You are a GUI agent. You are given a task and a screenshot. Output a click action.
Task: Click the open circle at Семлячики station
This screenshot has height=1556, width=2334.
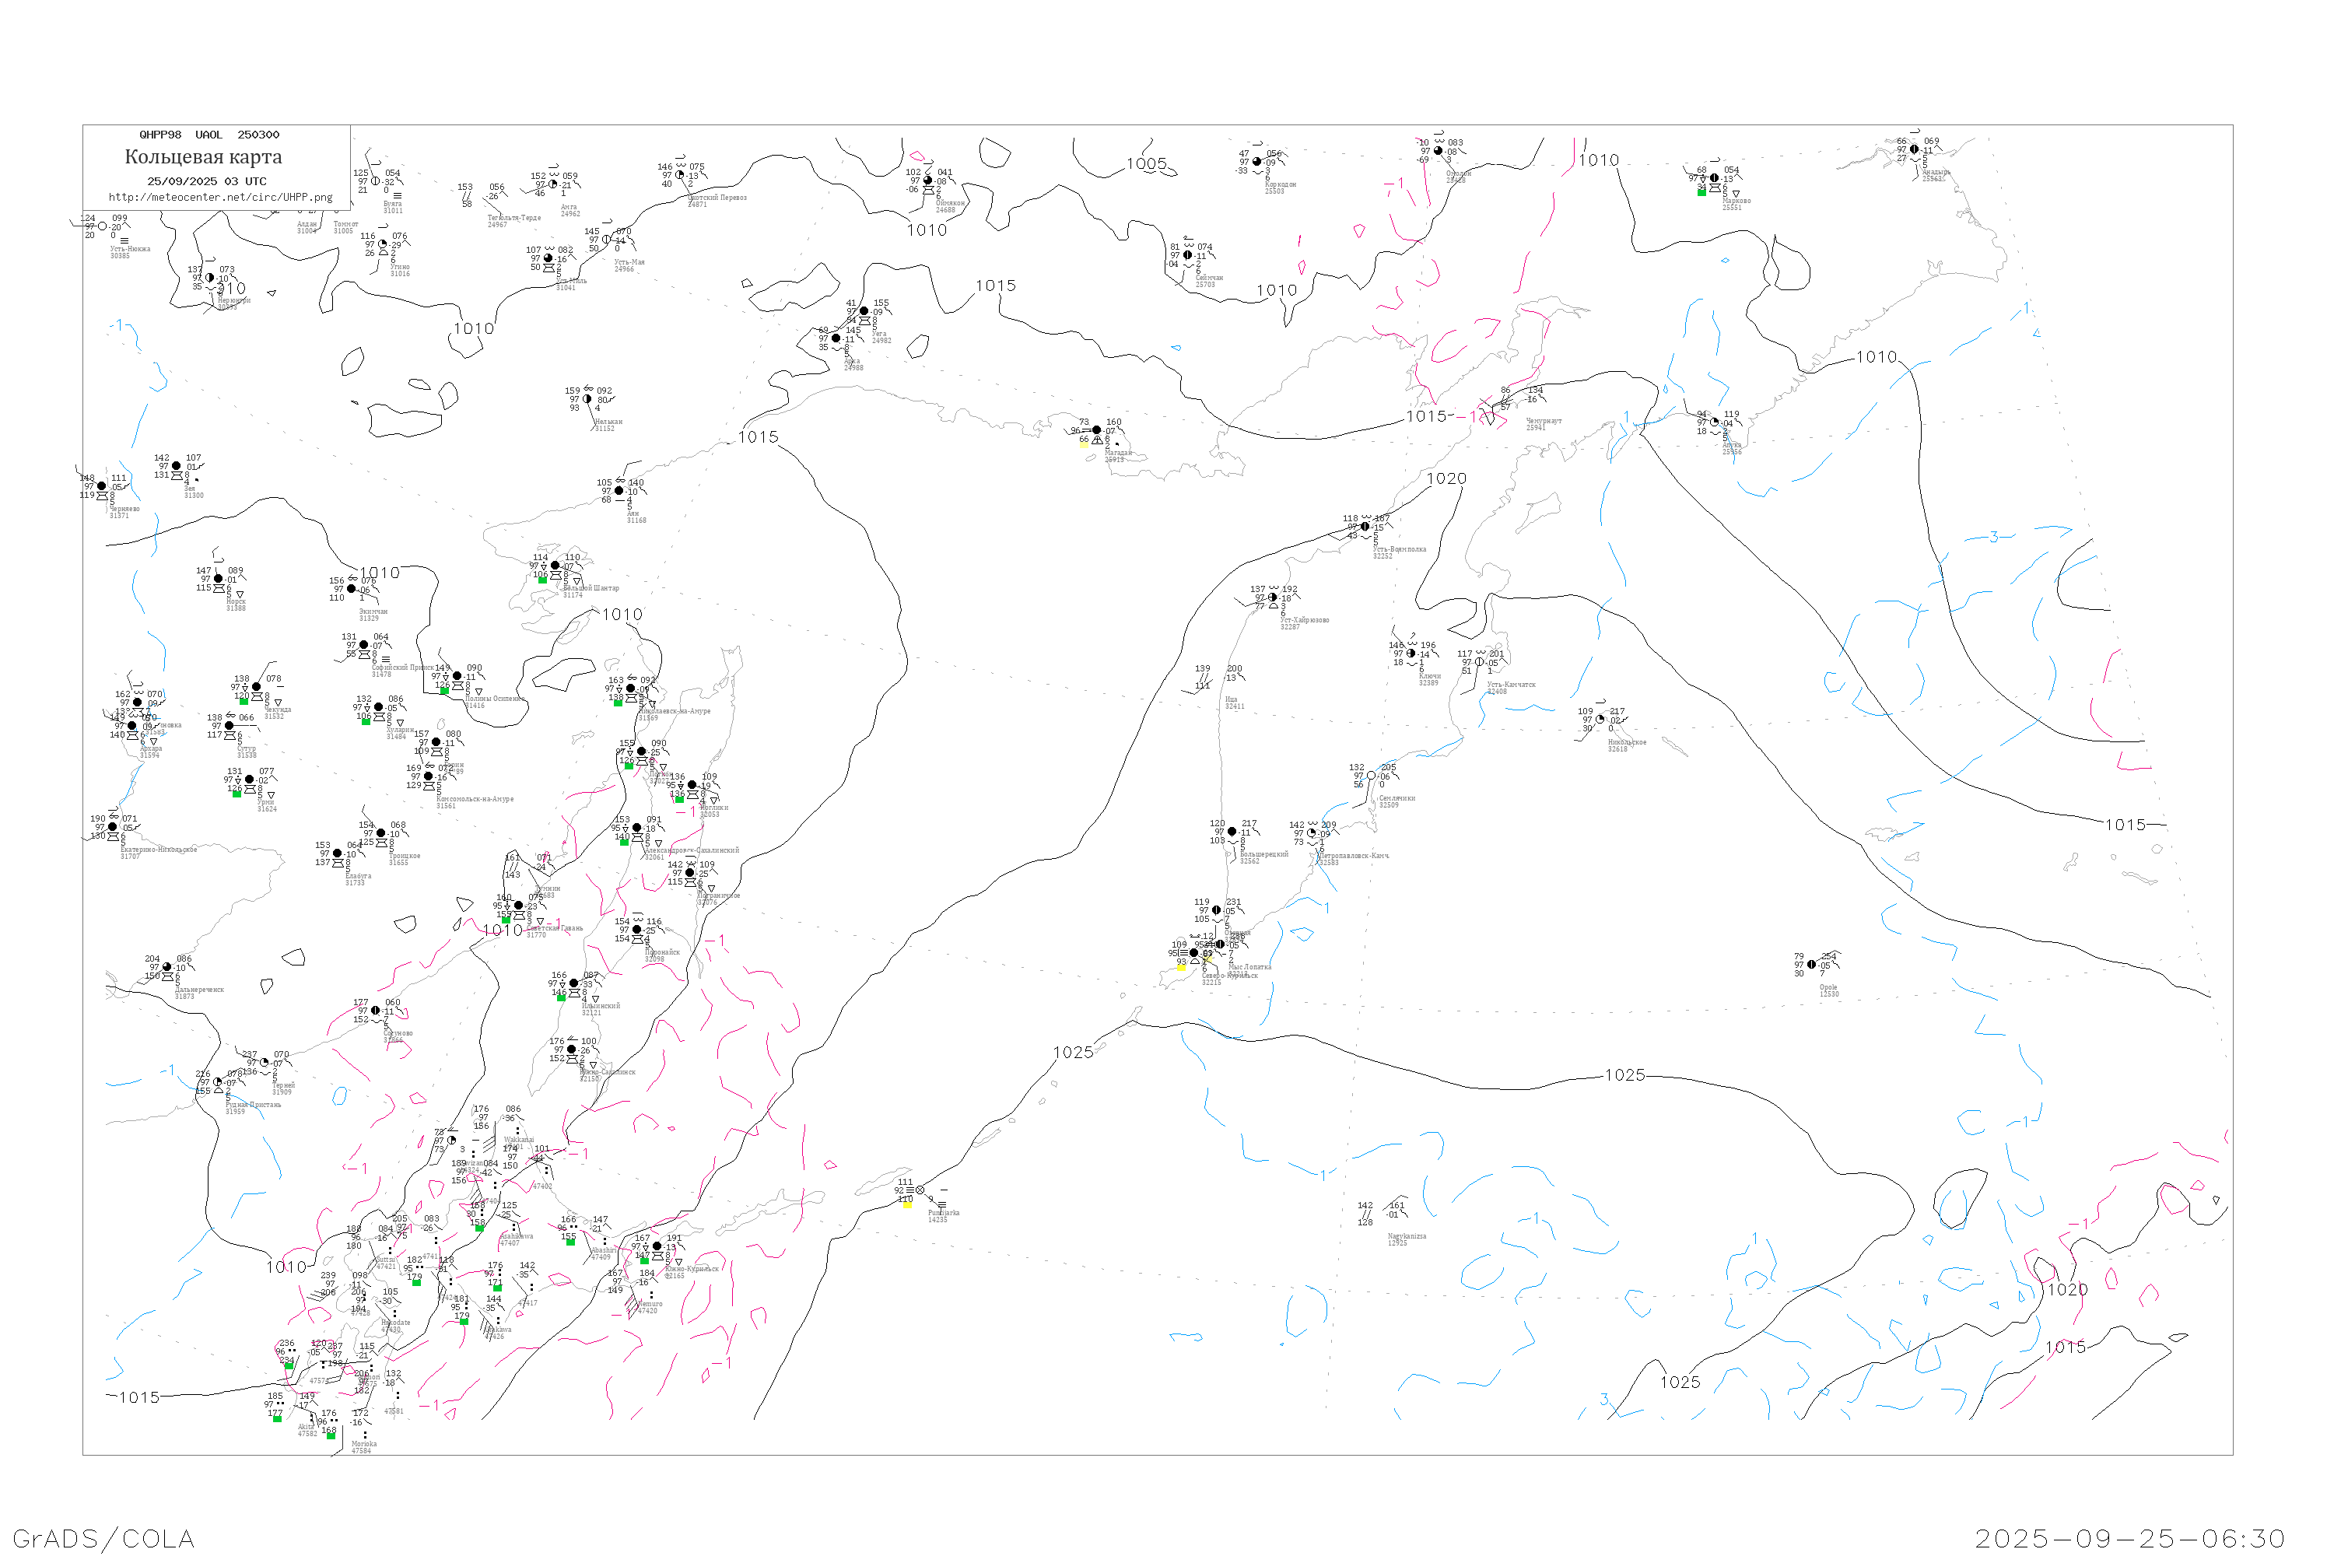1372,776
